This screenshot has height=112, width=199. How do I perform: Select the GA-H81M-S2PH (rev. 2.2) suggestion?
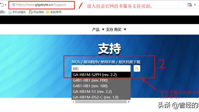pos(101,75)
